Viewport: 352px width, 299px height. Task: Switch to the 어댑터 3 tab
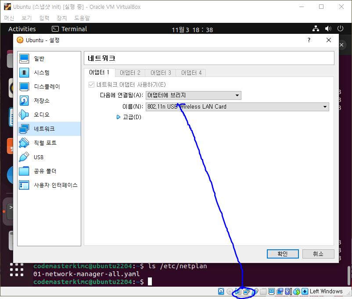pos(161,73)
